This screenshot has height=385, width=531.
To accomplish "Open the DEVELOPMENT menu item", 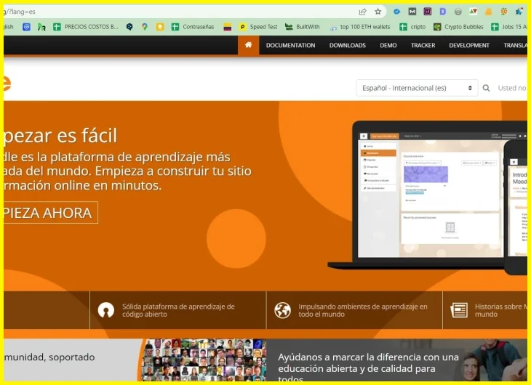I will (x=469, y=45).
